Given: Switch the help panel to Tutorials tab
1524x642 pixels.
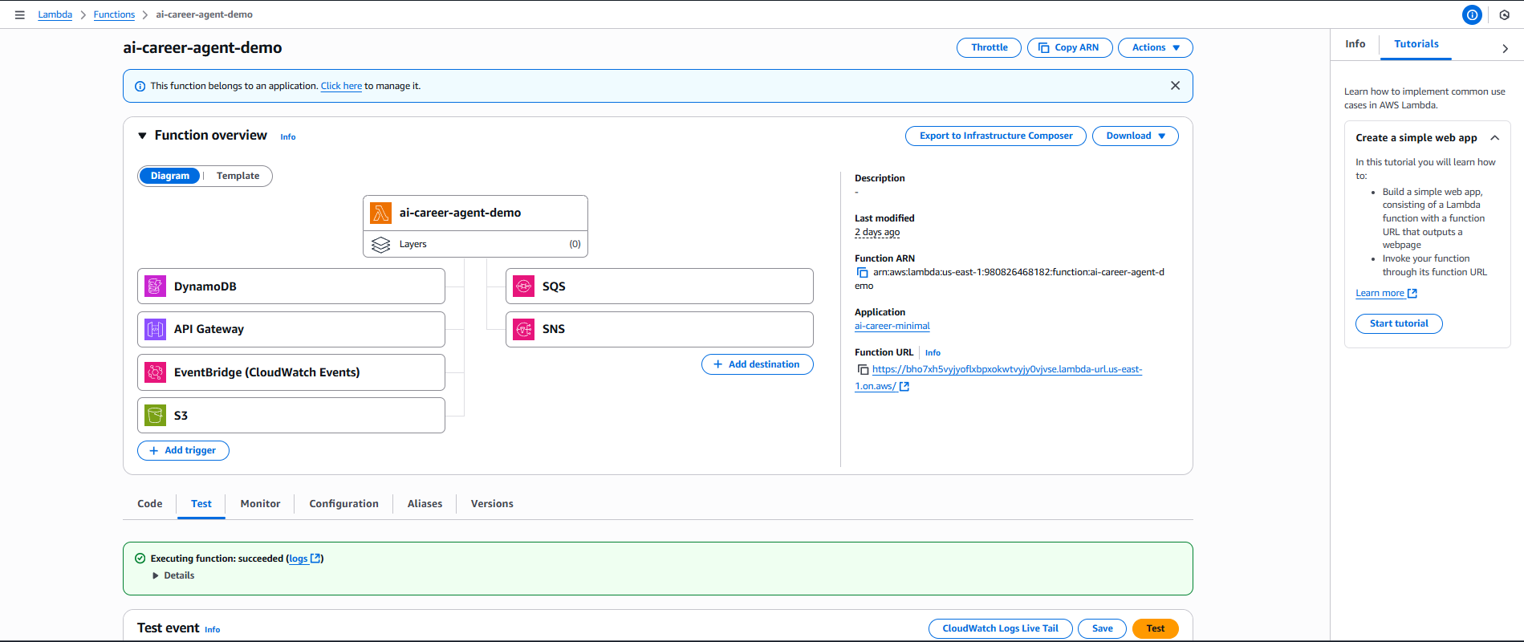Looking at the screenshot, I should pos(1416,44).
